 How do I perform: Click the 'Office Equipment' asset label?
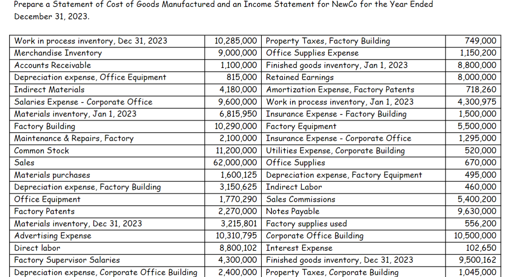pyautogui.click(x=47, y=199)
